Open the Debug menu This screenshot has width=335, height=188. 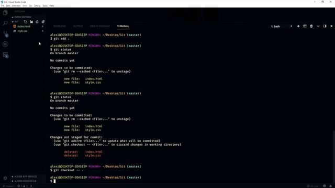point(37,6)
